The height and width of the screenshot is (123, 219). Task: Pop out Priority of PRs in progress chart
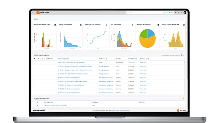click(158, 25)
